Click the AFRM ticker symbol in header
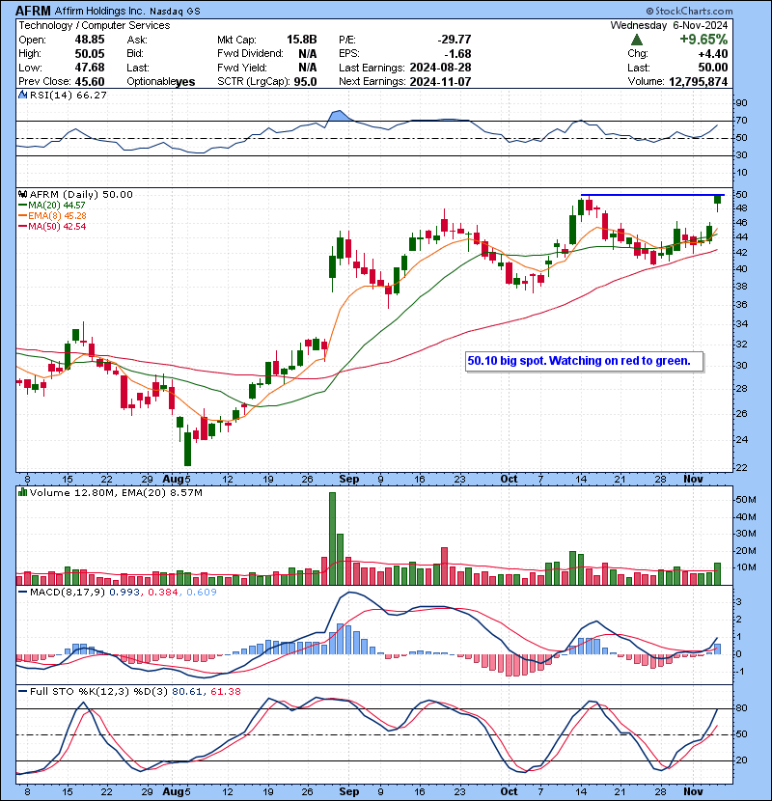 (x=33, y=11)
